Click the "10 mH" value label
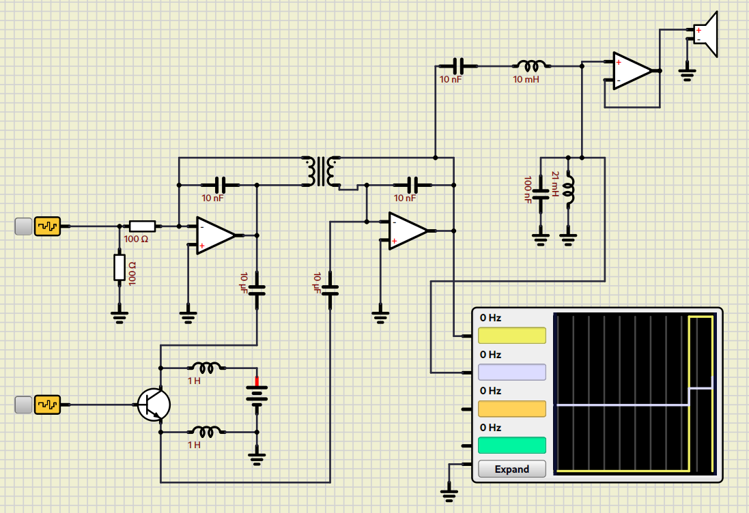Image resolution: width=749 pixels, height=513 pixels. [x=526, y=79]
